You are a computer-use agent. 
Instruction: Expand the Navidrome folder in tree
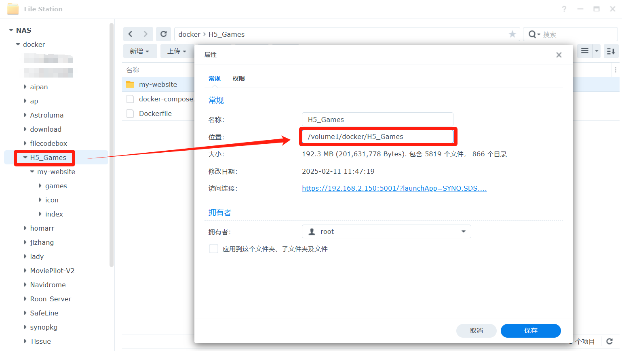(25, 285)
